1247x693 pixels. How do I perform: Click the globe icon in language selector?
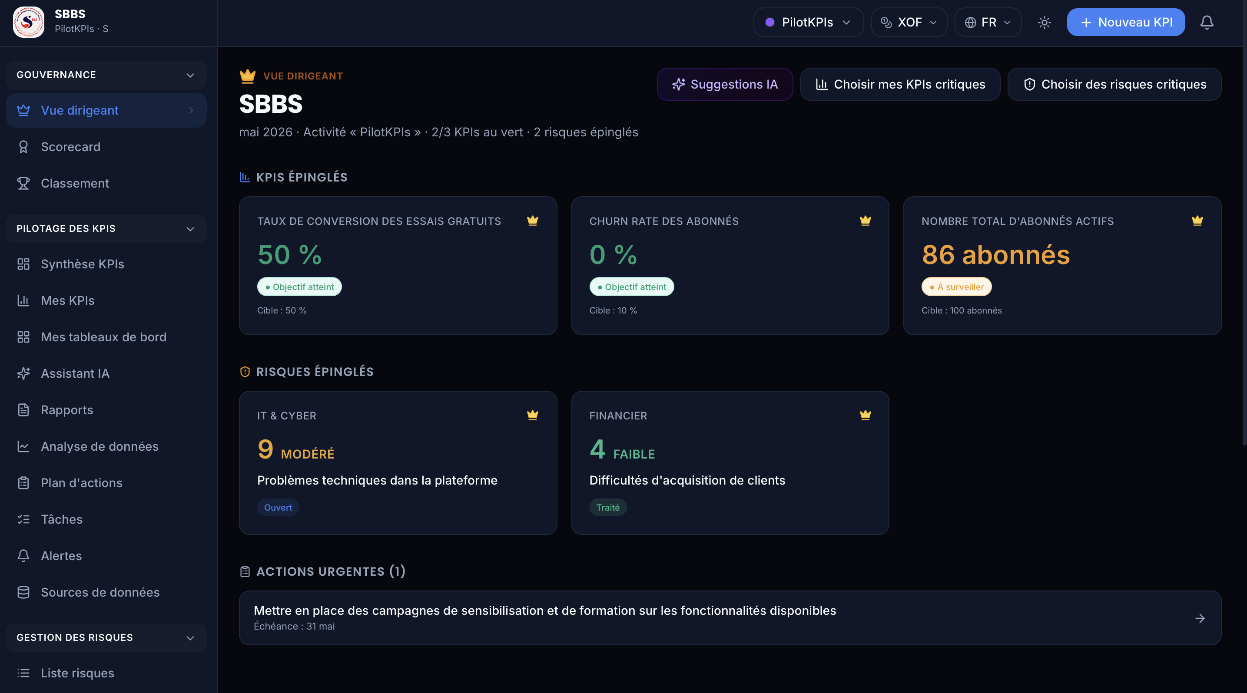[x=970, y=22]
